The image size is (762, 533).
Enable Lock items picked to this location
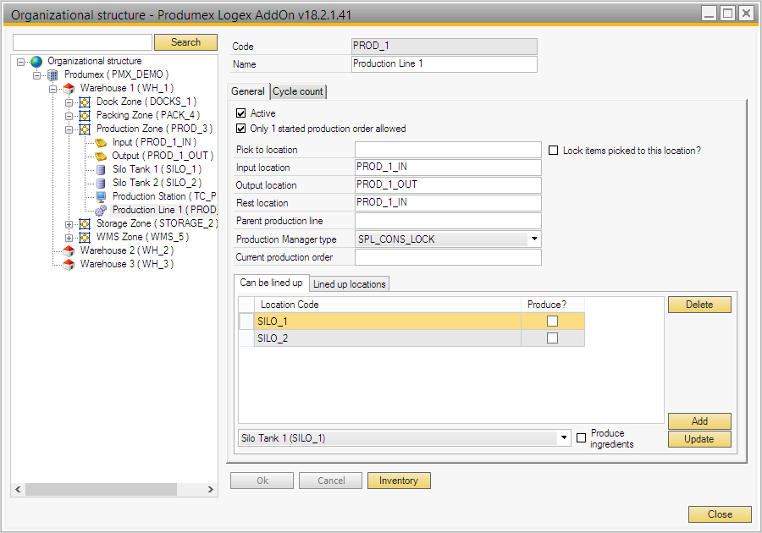(554, 151)
